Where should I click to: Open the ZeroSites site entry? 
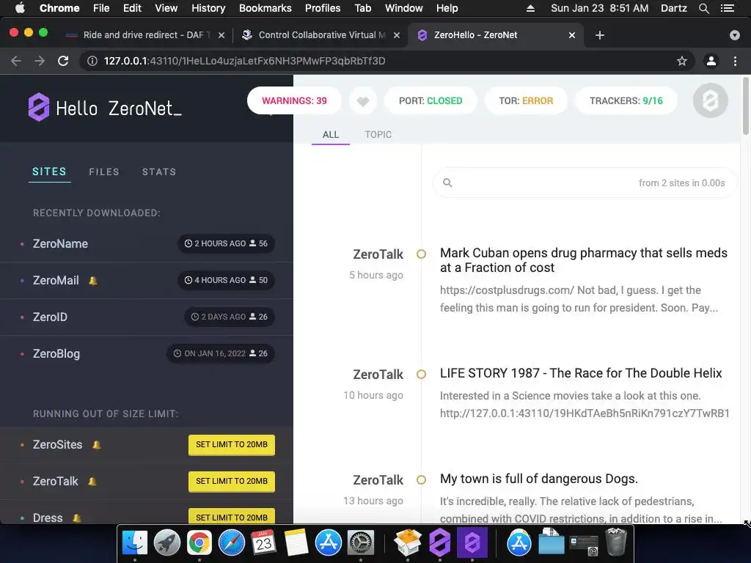(57, 445)
